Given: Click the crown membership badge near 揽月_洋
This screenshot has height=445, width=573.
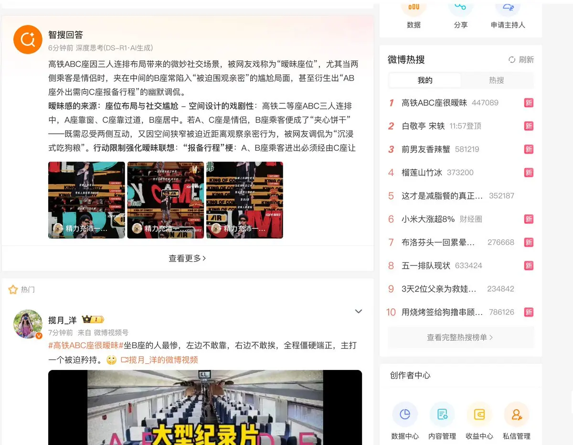Looking at the screenshot, I should tap(93, 320).
